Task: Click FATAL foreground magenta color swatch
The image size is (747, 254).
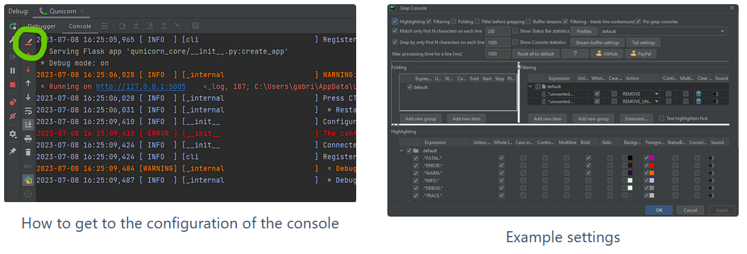Action: click(x=651, y=158)
